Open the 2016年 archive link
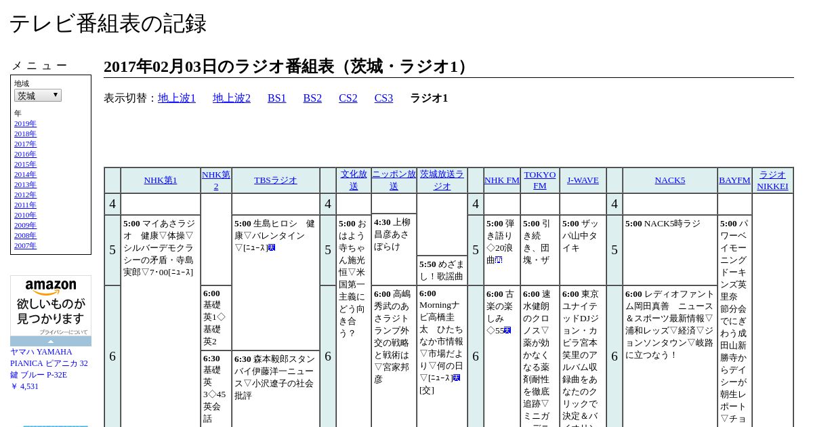This screenshot has height=427, width=813. [25, 154]
